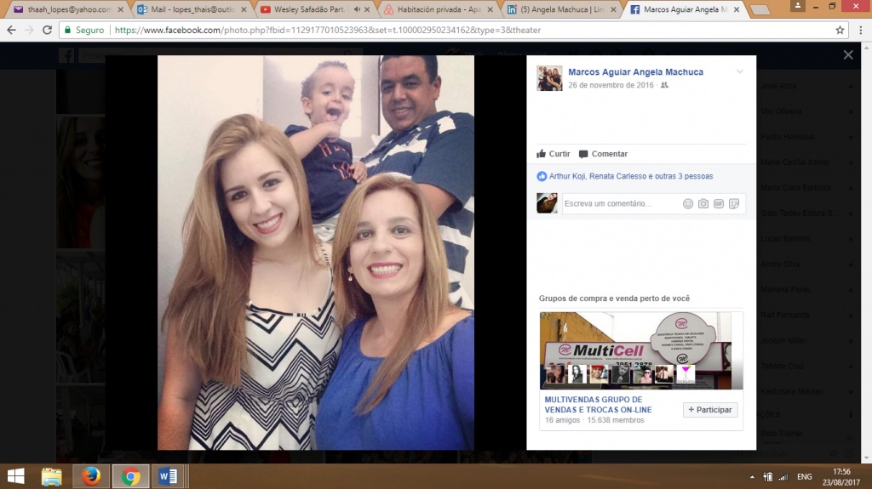
Task: Close the photo theater with X
Action: tap(847, 55)
